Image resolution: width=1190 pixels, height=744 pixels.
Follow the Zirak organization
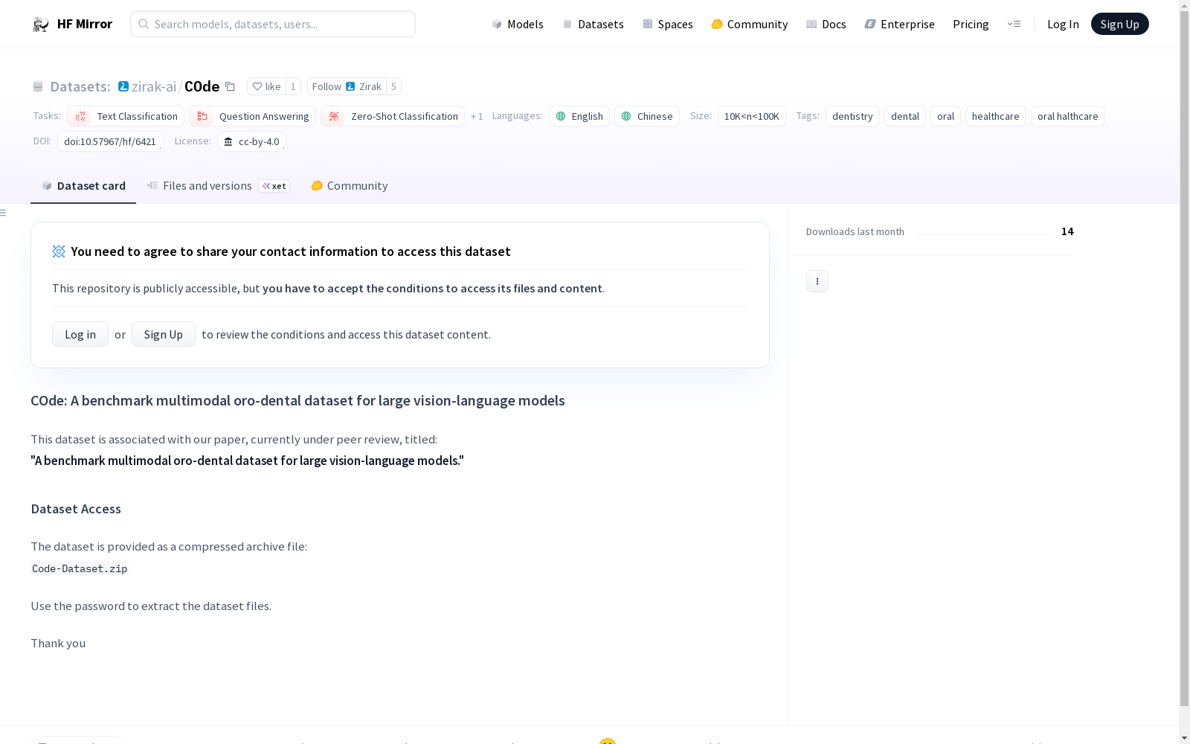coord(347,87)
